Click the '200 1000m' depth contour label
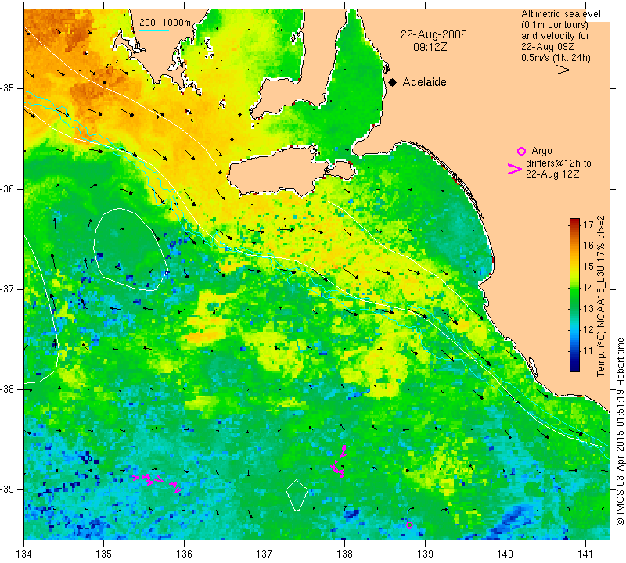The height and width of the screenshot is (563, 626). coord(165,23)
